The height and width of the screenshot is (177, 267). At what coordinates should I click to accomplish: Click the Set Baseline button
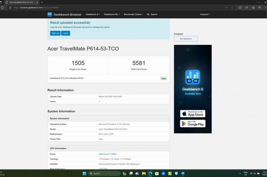coord(186,39)
